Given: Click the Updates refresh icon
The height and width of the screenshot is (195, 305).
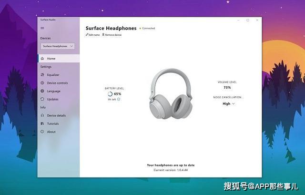Looking at the screenshot, I should pyautogui.click(x=42, y=99).
